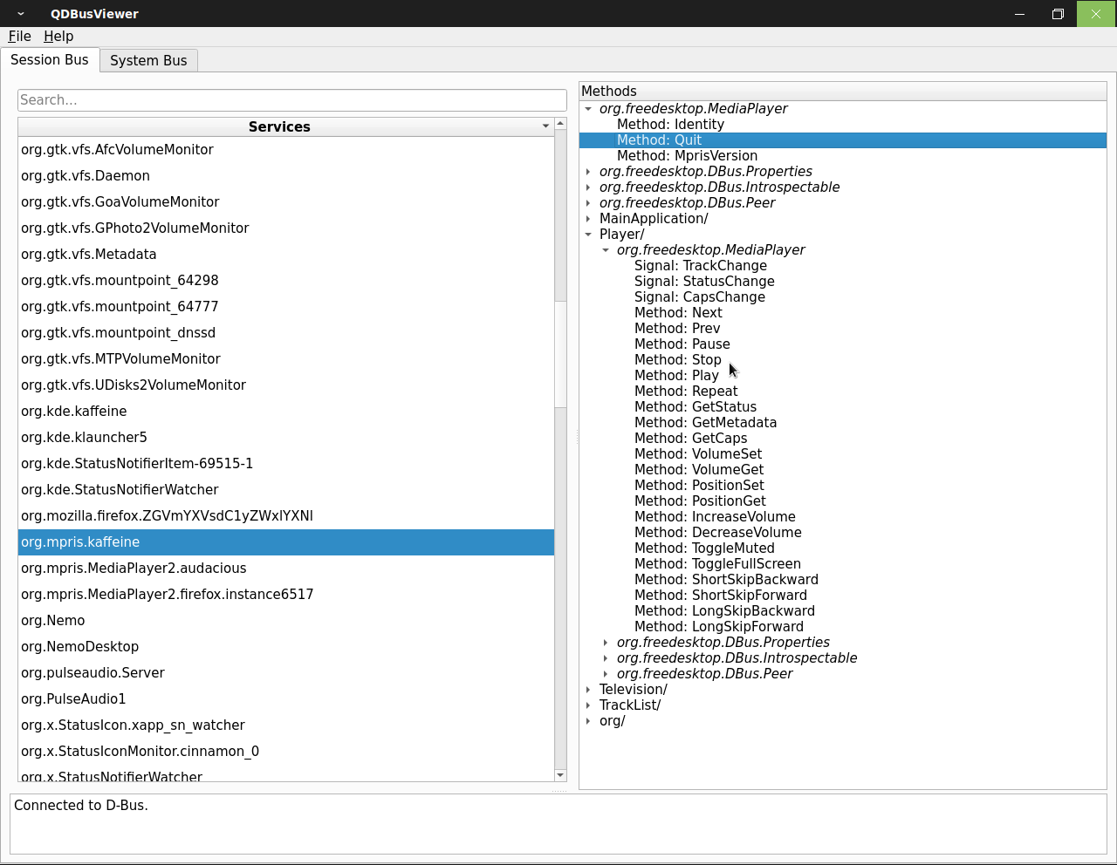Open the Help menu
Image resolution: width=1117 pixels, height=865 pixels.
(x=58, y=36)
